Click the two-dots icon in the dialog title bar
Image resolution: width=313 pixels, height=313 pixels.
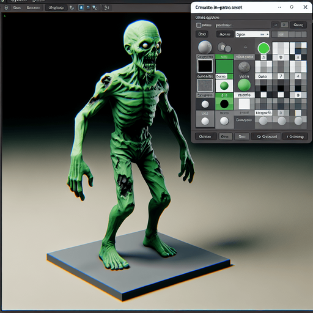point(279,7)
